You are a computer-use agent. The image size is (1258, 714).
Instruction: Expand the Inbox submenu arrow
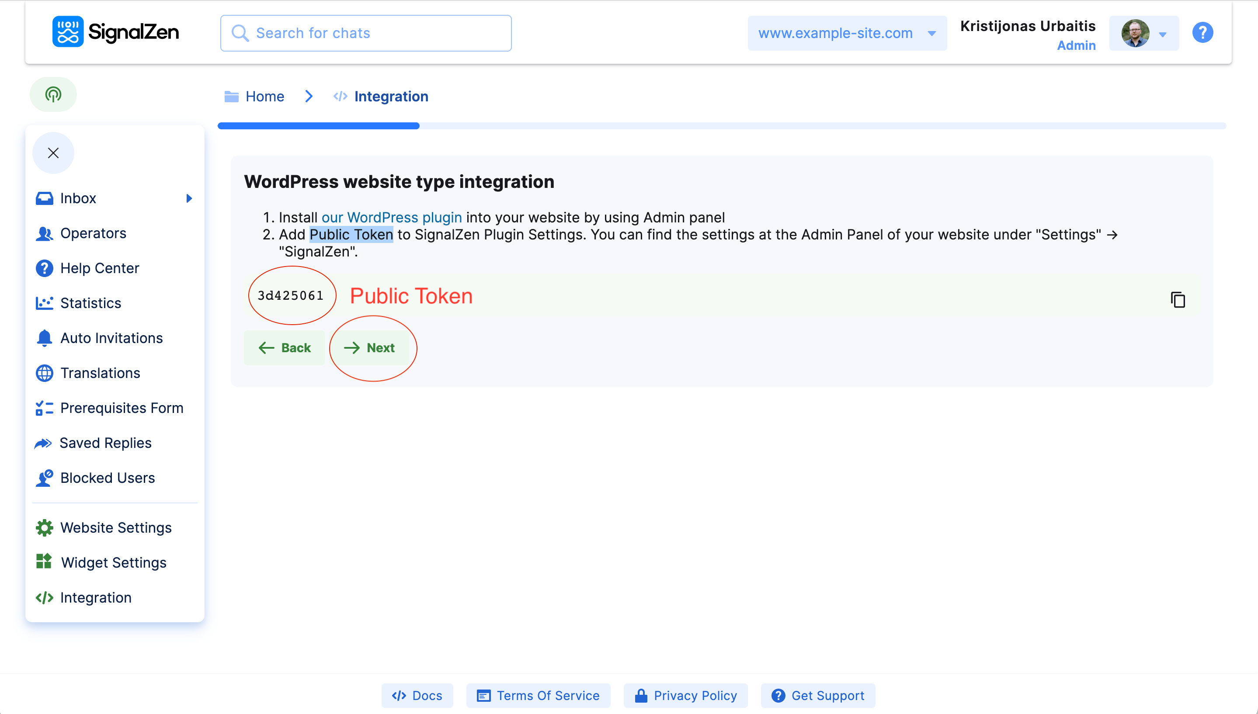(189, 198)
